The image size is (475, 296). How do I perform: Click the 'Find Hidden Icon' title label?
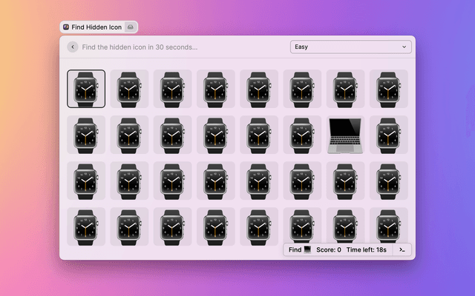coord(96,27)
